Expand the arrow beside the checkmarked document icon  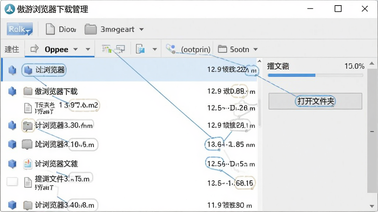[155, 49]
